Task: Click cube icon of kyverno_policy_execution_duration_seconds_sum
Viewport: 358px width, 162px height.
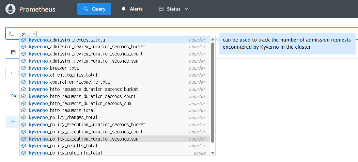Action: (24, 139)
